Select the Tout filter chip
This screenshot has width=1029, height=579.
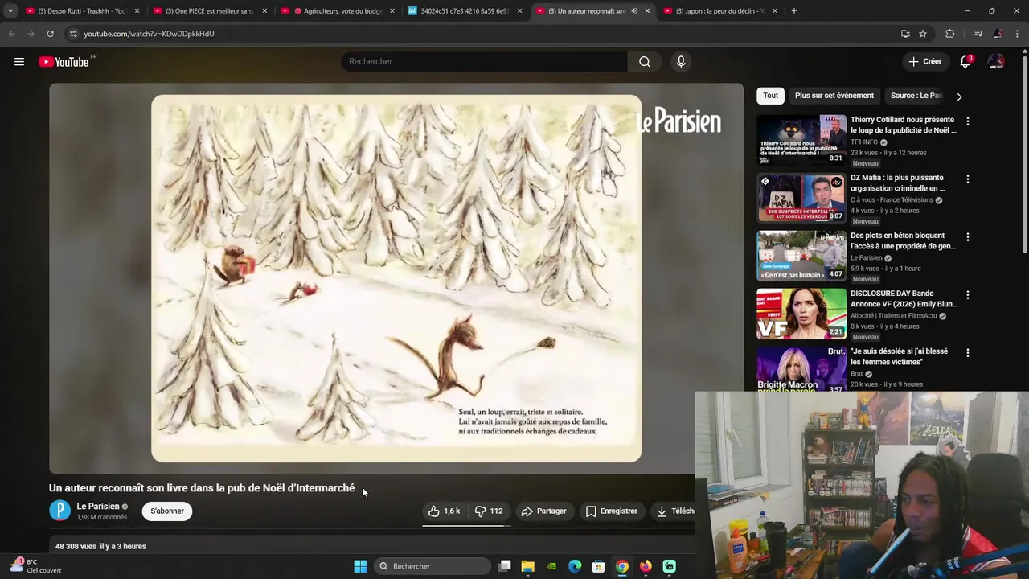click(x=770, y=96)
